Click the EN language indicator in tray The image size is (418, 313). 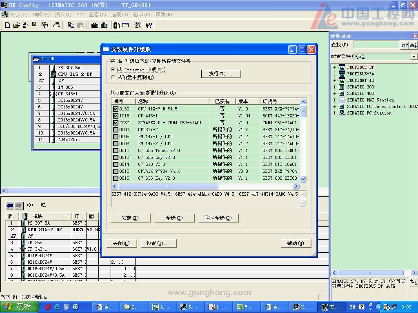tap(352, 307)
